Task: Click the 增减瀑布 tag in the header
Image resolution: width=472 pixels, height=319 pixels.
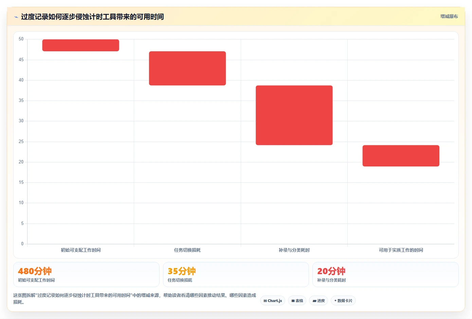Action: click(449, 16)
